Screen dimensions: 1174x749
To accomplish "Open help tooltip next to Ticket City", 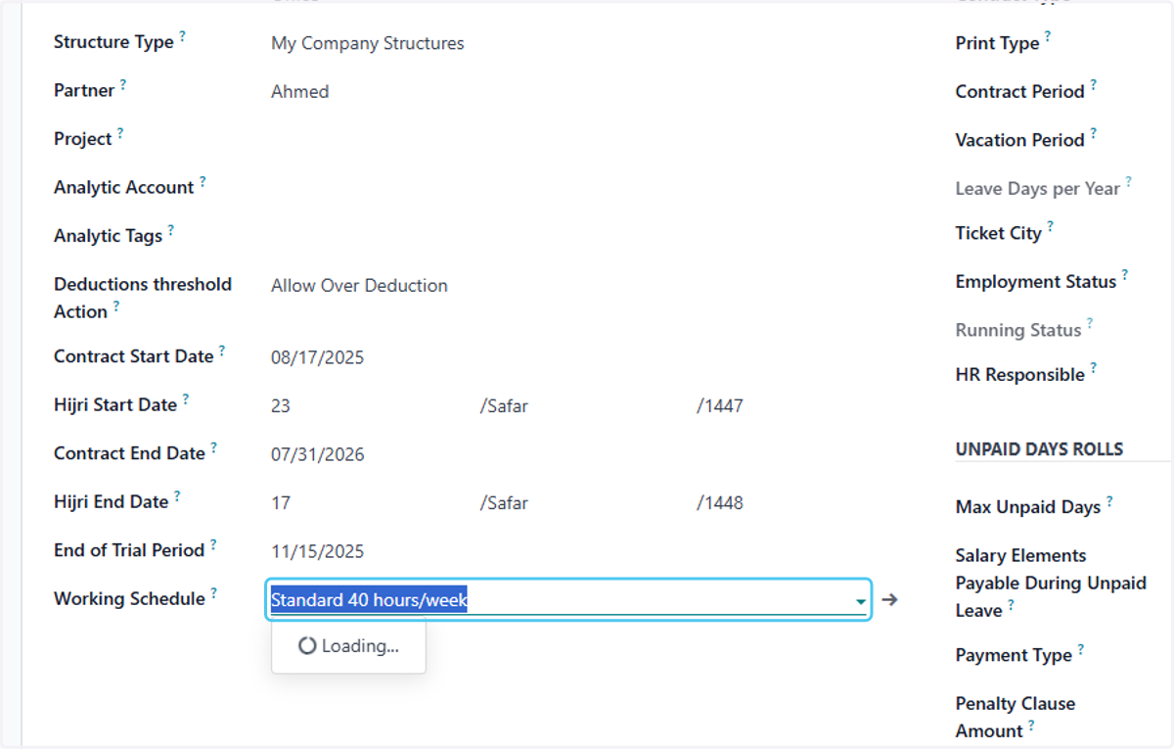I will click(x=1051, y=228).
